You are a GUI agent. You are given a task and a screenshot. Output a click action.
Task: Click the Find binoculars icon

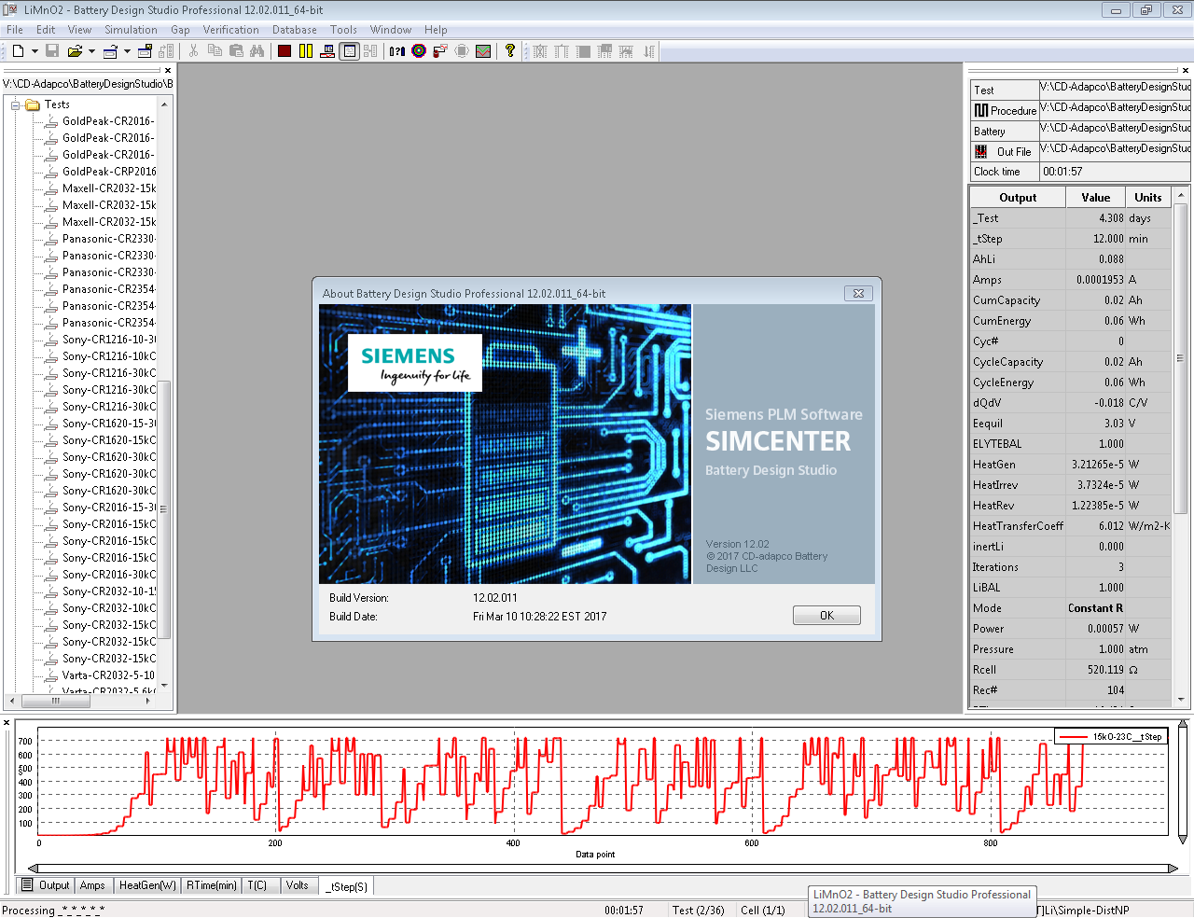tap(257, 51)
